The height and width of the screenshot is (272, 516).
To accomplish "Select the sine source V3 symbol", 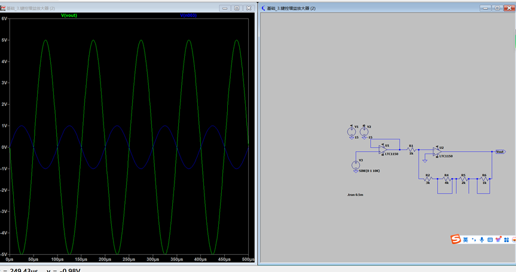I will click(356, 165).
